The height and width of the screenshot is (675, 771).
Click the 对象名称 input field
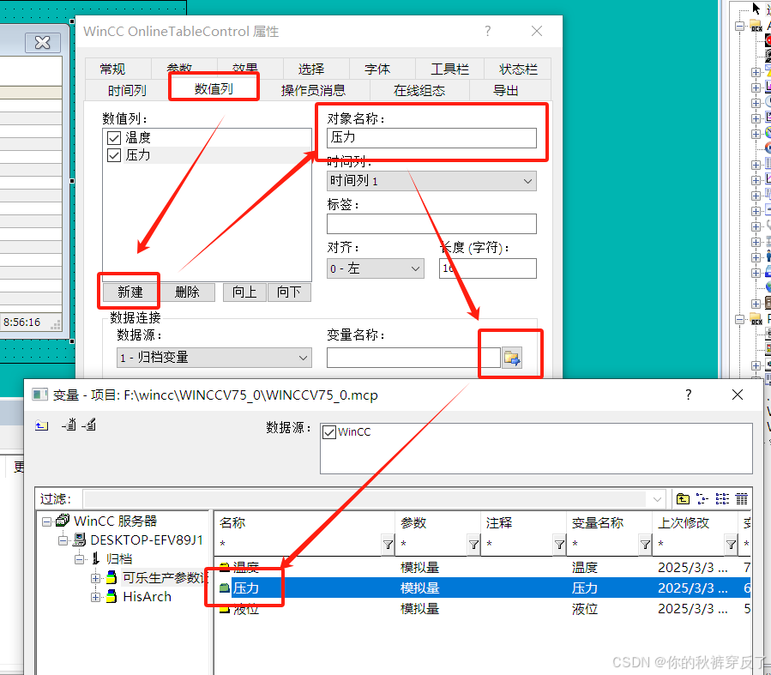pyautogui.click(x=431, y=137)
